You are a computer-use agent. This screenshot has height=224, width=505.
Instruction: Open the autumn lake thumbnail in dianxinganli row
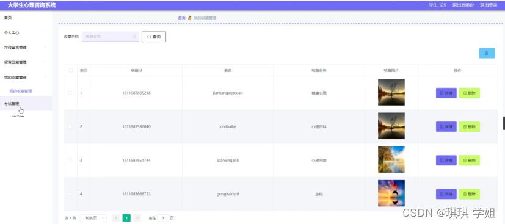click(x=391, y=160)
